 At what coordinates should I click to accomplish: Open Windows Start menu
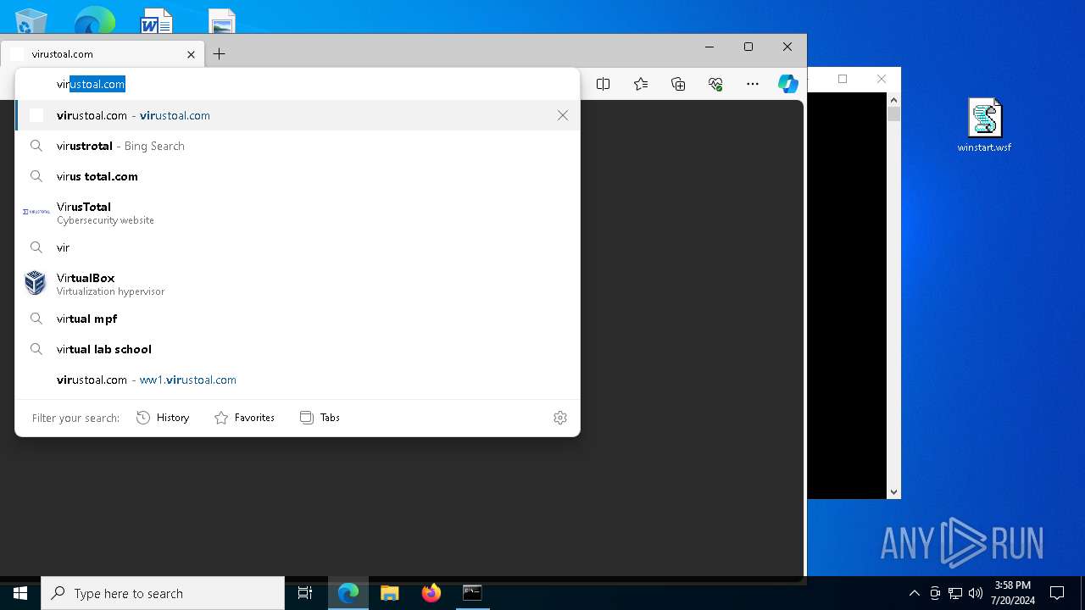(x=20, y=593)
